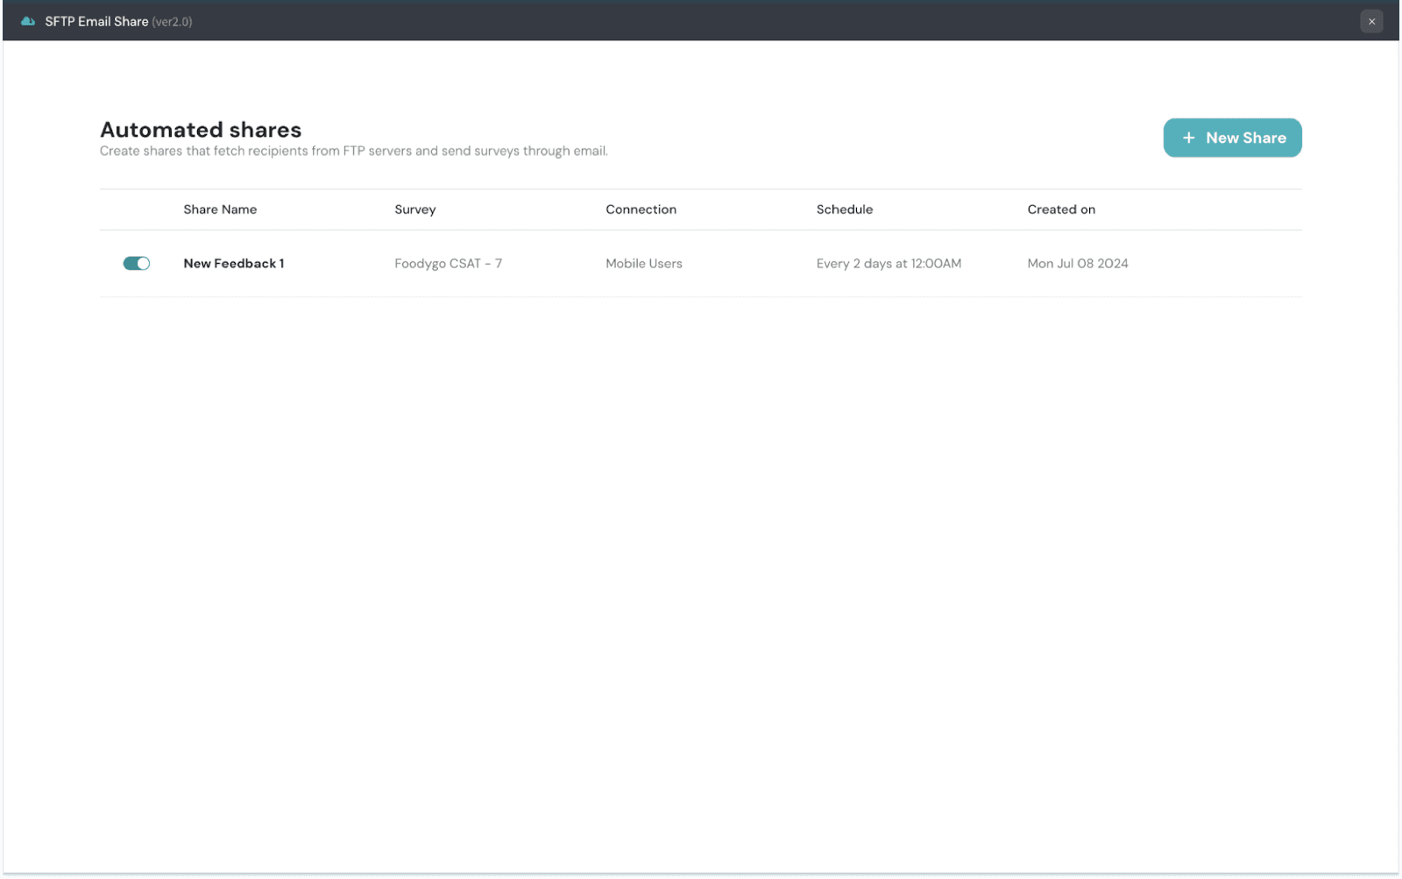The height and width of the screenshot is (879, 1402).
Task: Select the Mobile Users connection cell
Action: coord(643,263)
